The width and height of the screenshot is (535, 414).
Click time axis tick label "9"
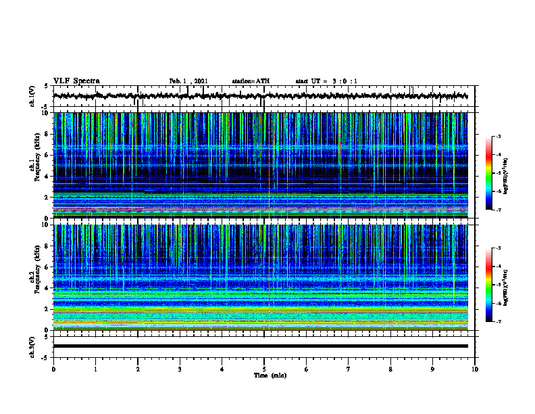[432, 369]
